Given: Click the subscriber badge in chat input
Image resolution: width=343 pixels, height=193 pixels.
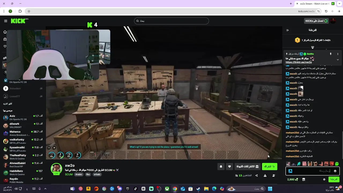Looking at the screenshot, I should pyautogui.click(x=290, y=171).
